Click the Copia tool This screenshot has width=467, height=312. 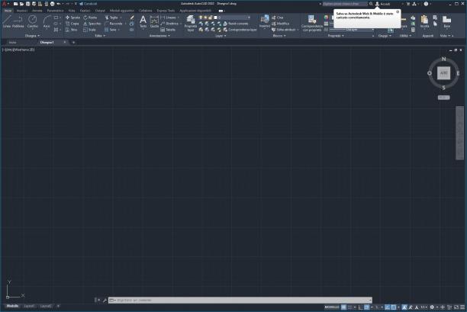pyautogui.click(x=72, y=24)
